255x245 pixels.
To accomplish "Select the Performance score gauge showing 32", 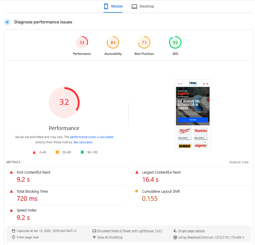I will [82, 42].
